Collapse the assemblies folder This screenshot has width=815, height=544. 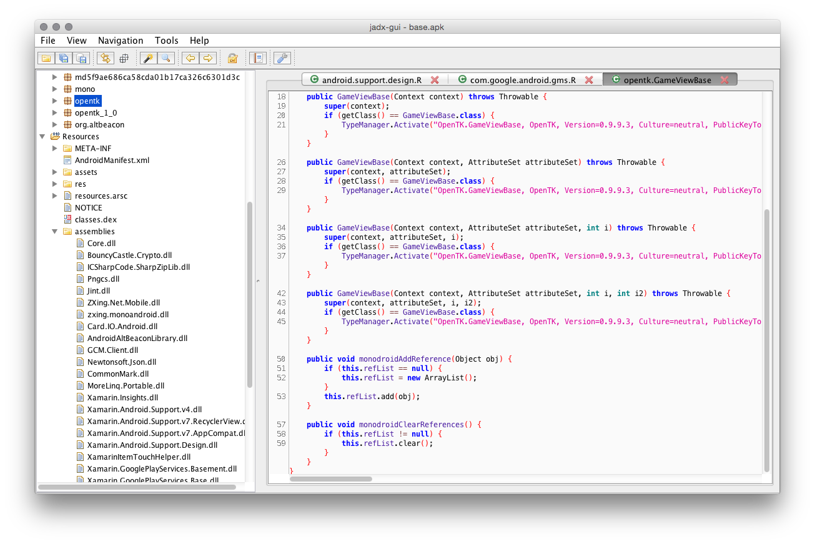coord(55,232)
